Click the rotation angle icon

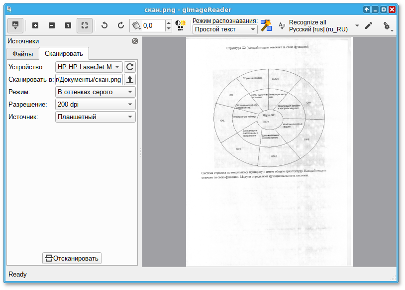pos(136,25)
